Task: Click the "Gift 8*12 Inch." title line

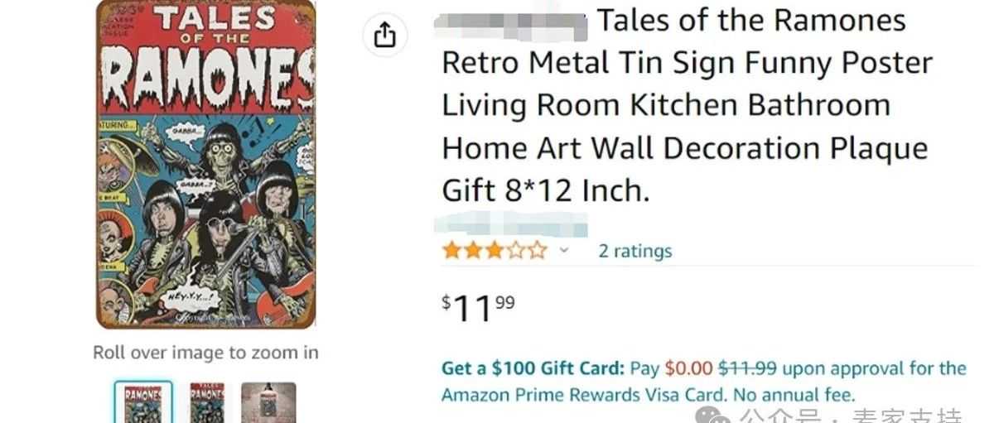Action: pyautogui.click(x=546, y=191)
